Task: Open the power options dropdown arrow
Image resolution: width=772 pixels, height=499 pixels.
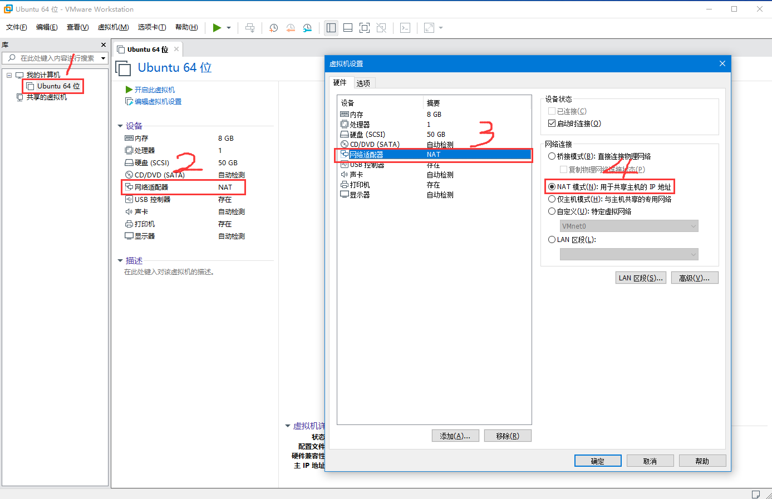Action: click(229, 28)
